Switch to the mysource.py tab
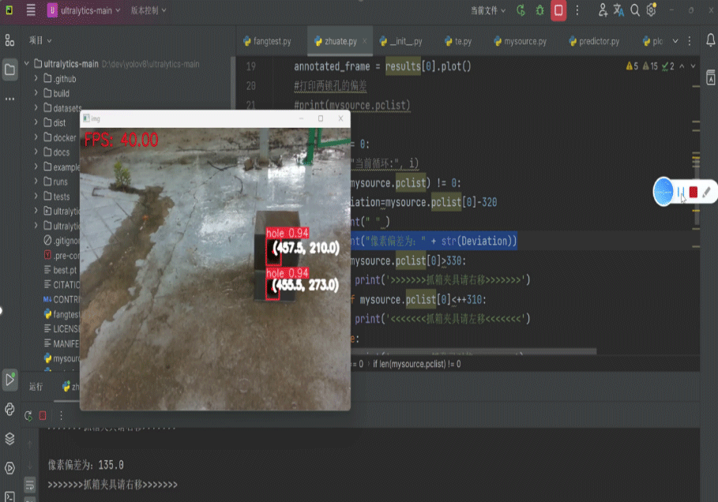Viewport: 718px width, 502px height. [x=518, y=41]
